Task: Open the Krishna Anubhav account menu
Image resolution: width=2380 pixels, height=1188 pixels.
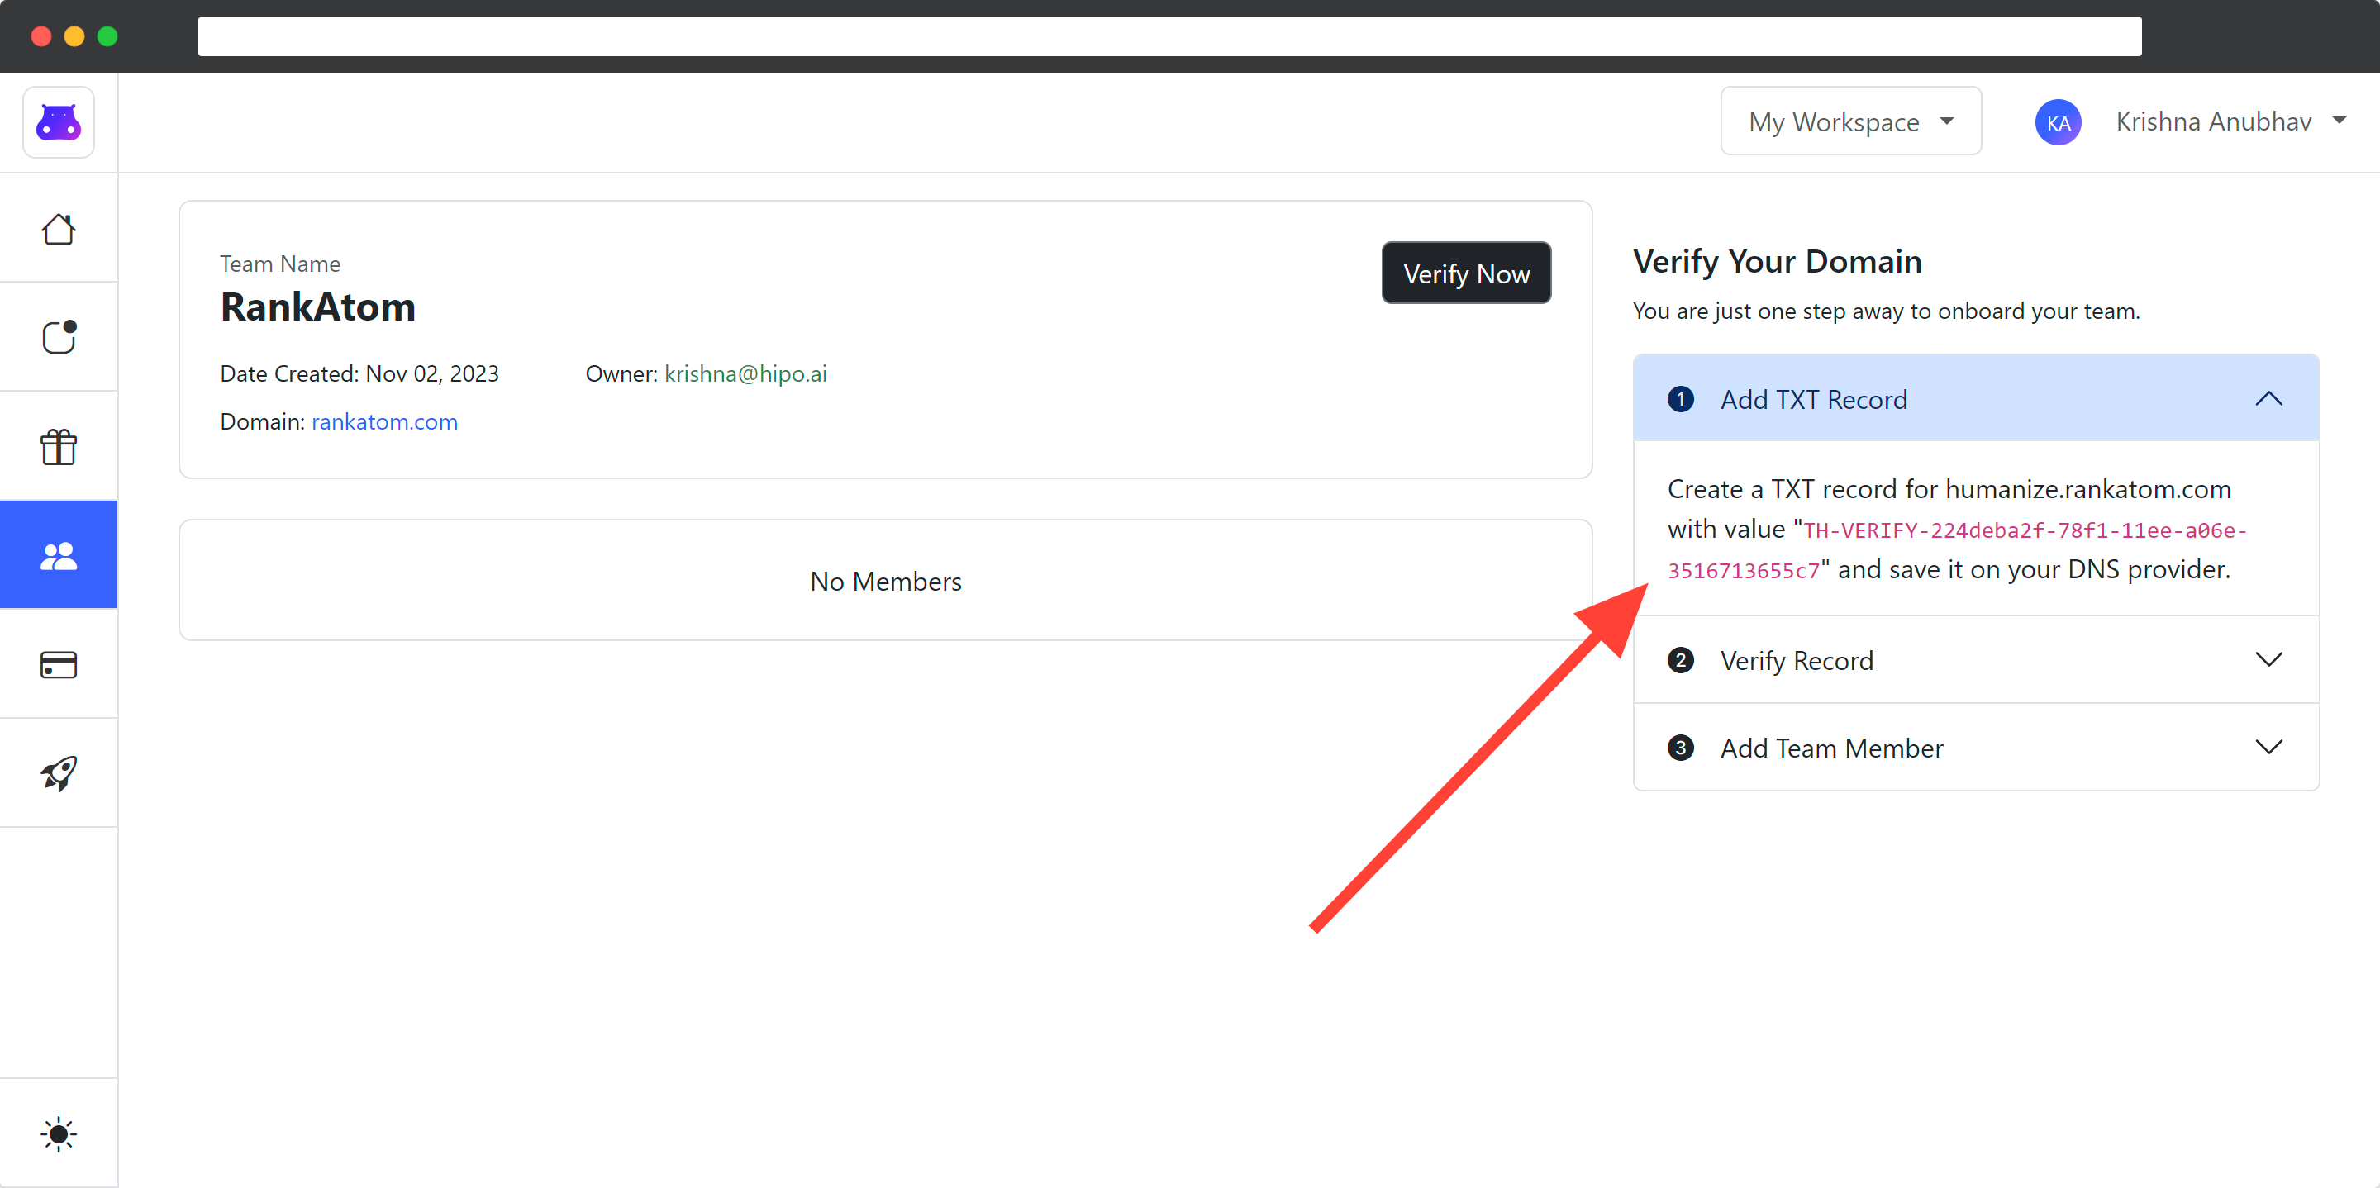Action: (2230, 121)
